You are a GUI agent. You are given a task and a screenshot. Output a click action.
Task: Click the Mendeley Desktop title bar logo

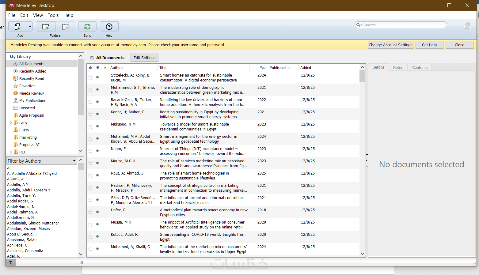(12, 6)
